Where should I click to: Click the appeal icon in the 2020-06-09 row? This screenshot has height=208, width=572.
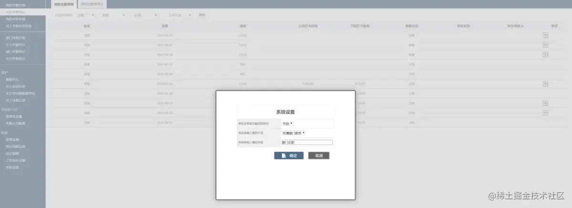545,45
